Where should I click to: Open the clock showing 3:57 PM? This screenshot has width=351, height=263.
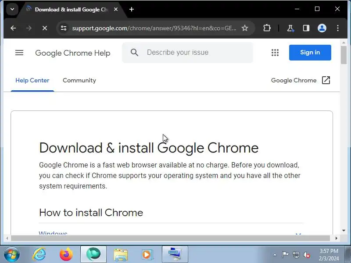point(329,255)
